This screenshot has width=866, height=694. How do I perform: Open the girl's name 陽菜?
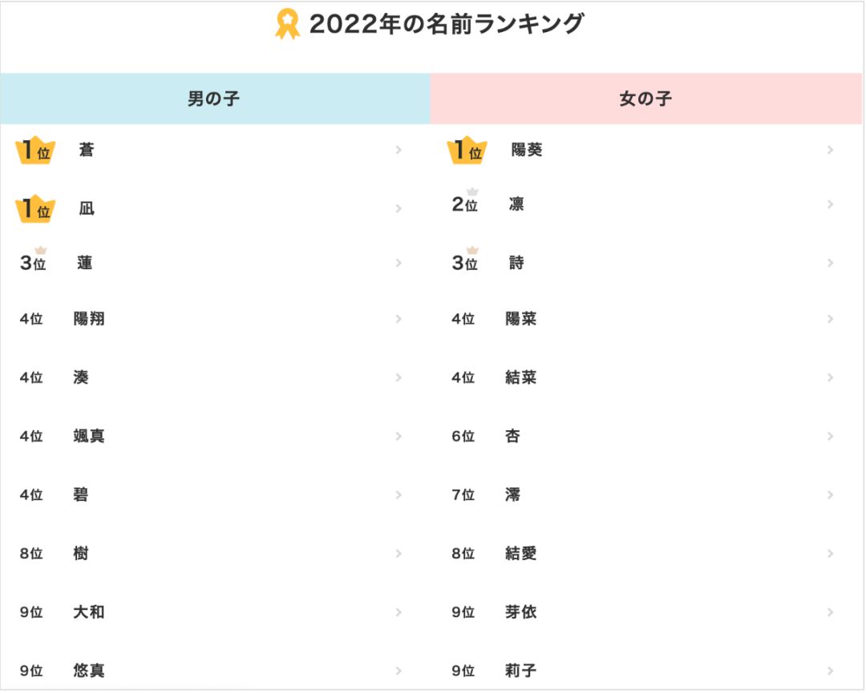(521, 319)
